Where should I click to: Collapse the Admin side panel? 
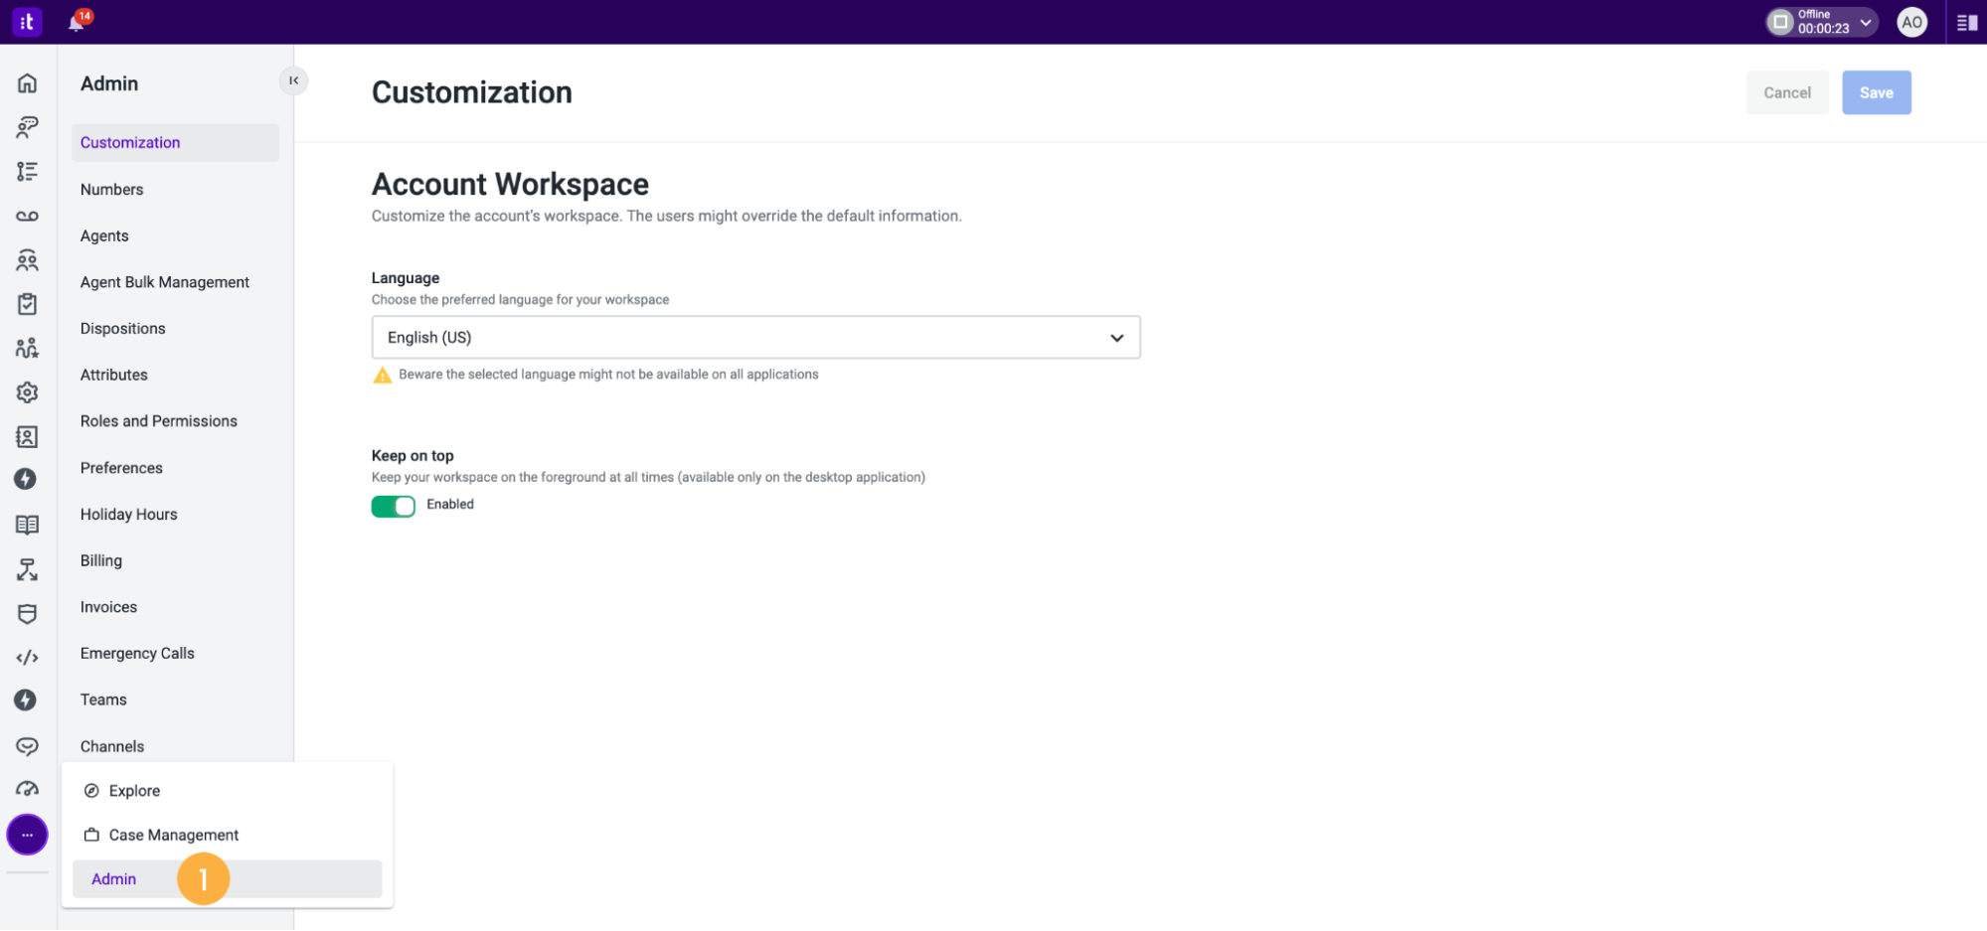point(293,80)
